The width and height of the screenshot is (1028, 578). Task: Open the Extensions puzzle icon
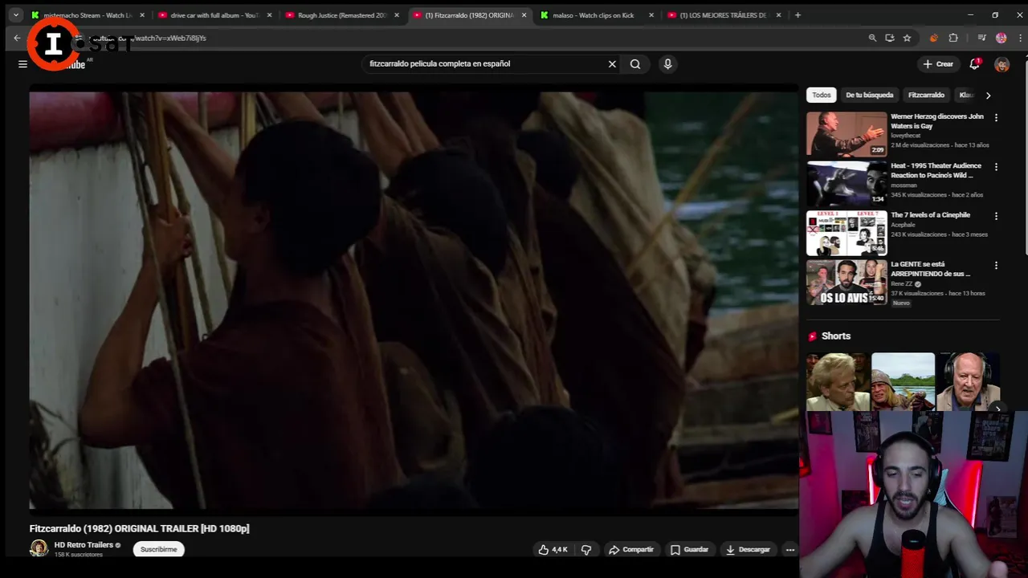click(x=953, y=38)
